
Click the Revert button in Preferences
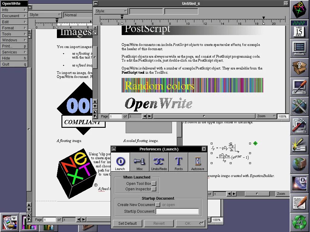click(x=159, y=223)
